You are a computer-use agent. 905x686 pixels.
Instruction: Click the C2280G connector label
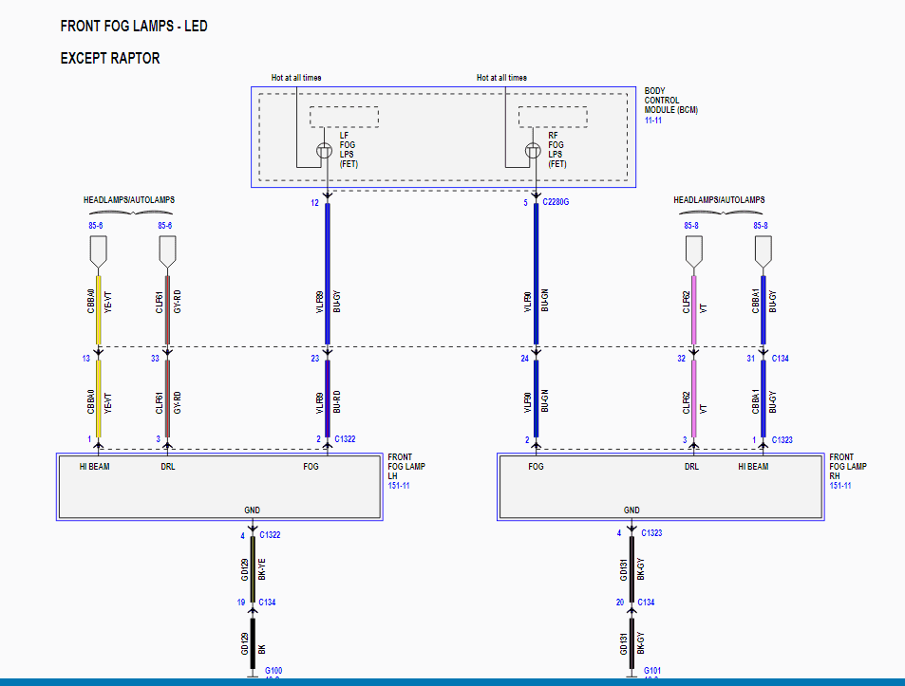pyautogui.click(x=558, y=203)
